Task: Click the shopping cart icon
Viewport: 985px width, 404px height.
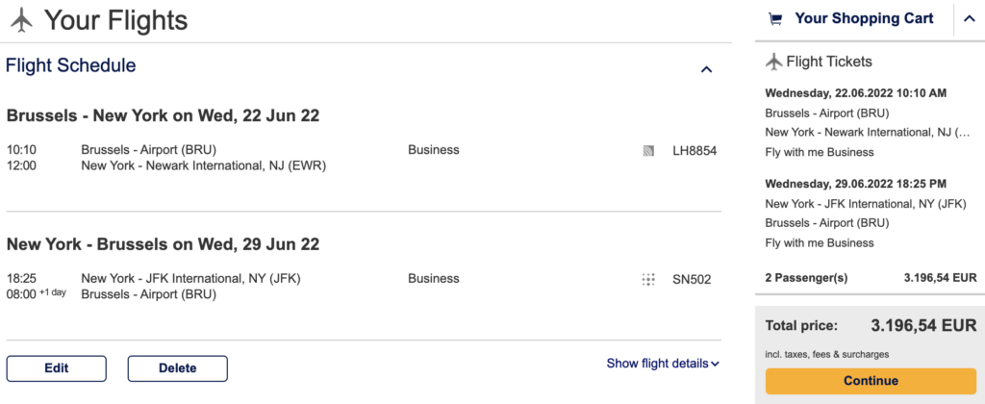Action: tap(774, 18)
